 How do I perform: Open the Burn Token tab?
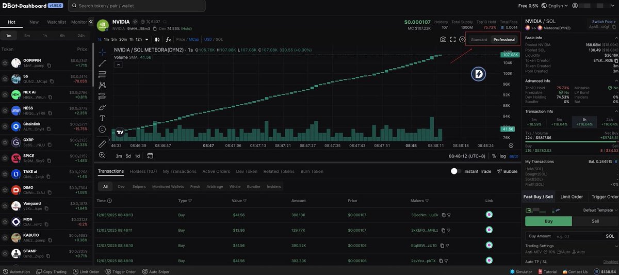tap(312, 171)
